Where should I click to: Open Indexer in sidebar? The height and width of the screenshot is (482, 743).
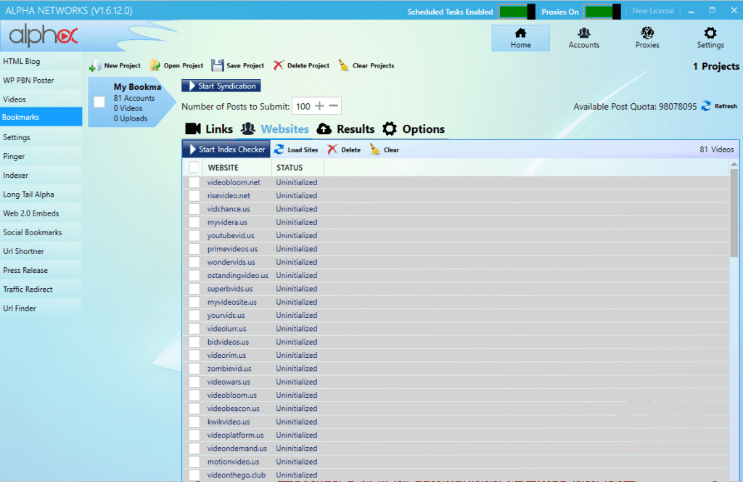coord(41,176)
